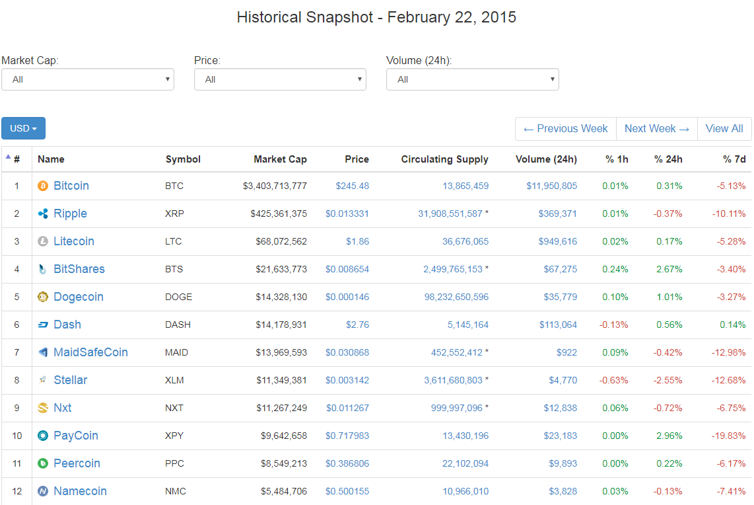Open the Dogecoin name link
Screen dimensions: 754x505
(79, 297)
